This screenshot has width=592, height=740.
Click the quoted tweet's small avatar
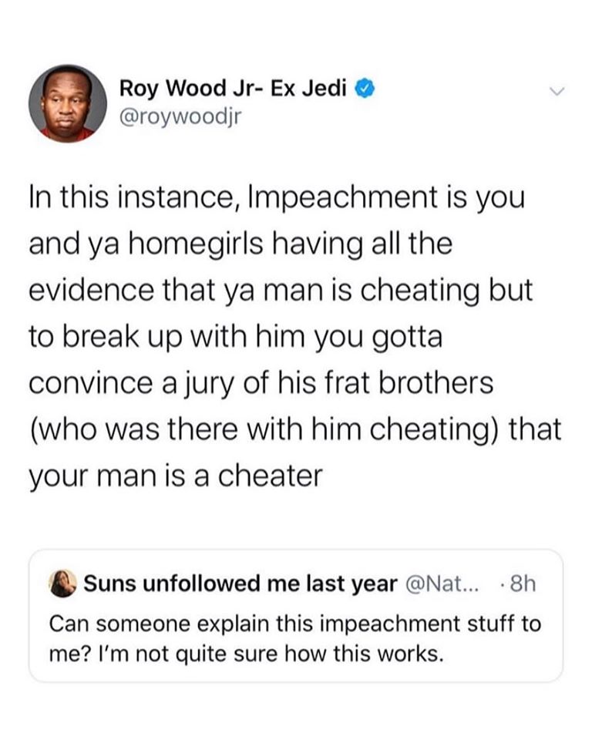point(63,583)
